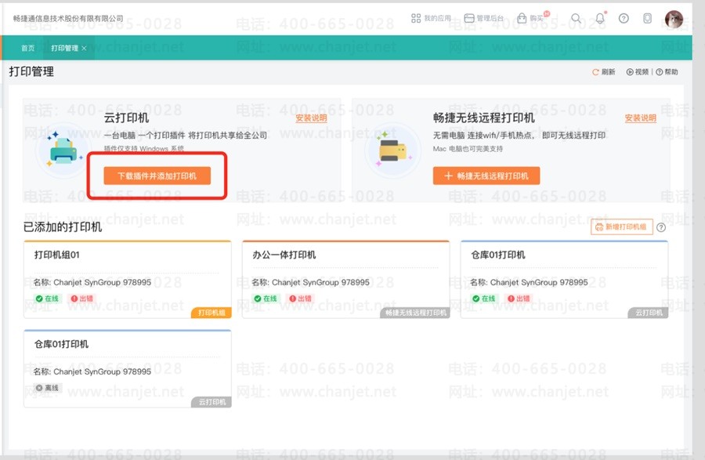Viewport: 705px width, 460px height.
Task: Select the 打印管理 tab
Action: pyautogui.click(x=64, y=48)
